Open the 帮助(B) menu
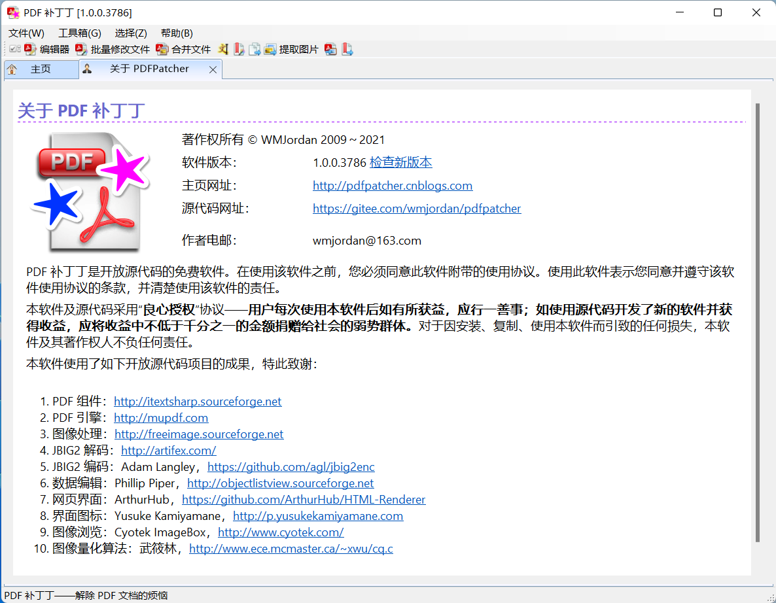 pos(175,33)
